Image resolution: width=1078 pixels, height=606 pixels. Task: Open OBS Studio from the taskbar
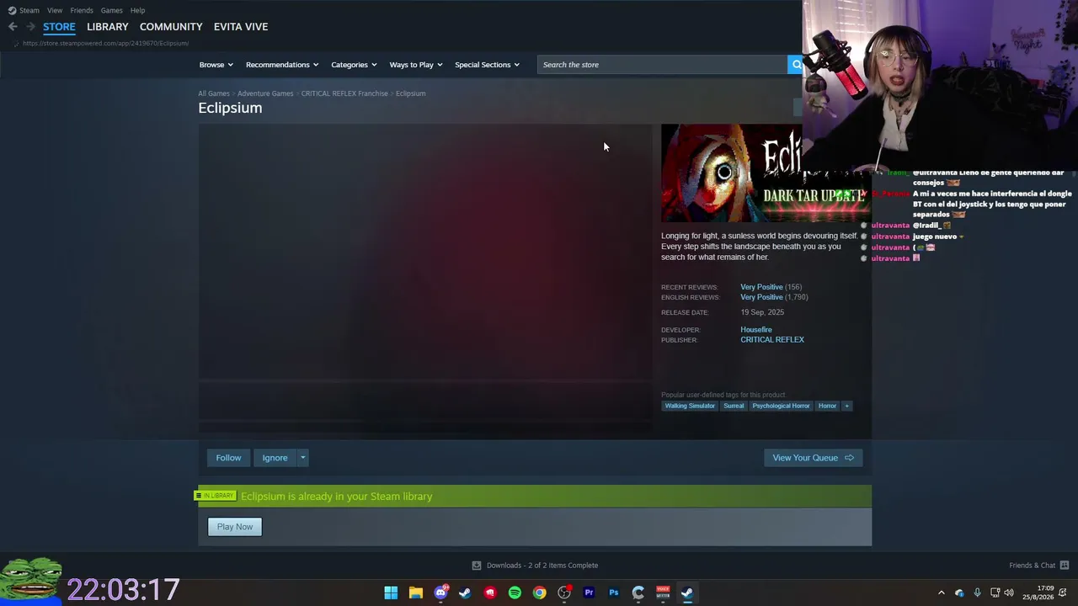(x=564, y=593)
